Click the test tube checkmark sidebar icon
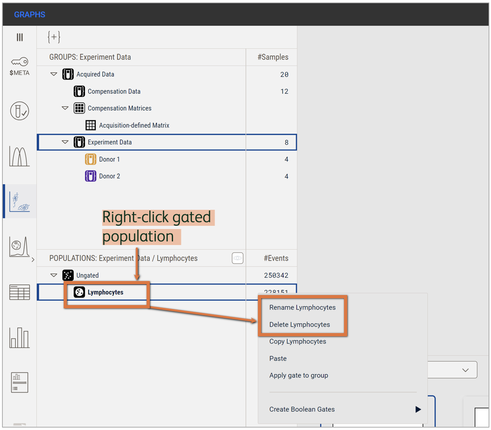The height and width of the screenshot is (430, 491). [19, 111]
